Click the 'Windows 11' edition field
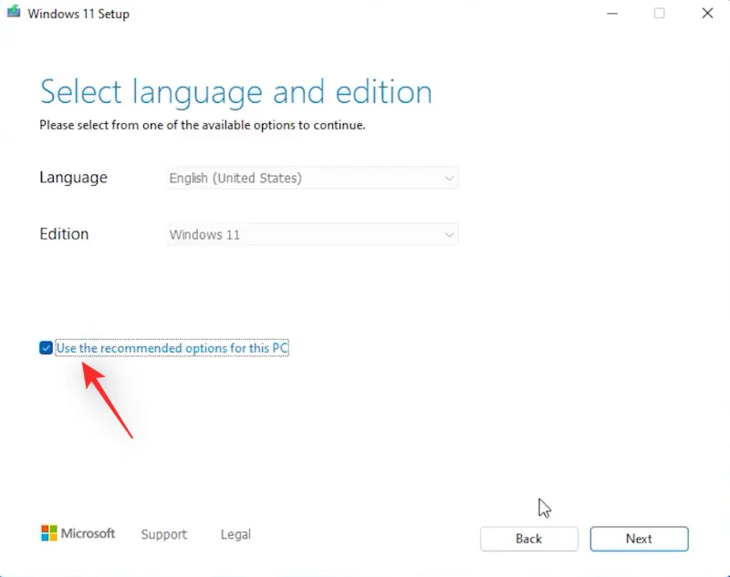The height and width of the screenshot is (577, 730). point(205,234)
